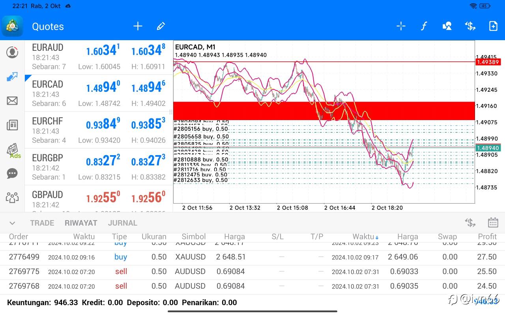Tap GBPAUD ask price 1.92560
Screen dimensions: 505x315
tap(148, 198)
